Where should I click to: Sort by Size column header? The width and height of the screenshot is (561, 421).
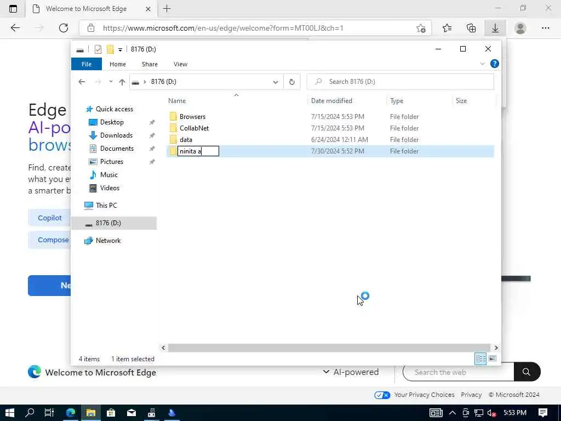coord(461,101)
